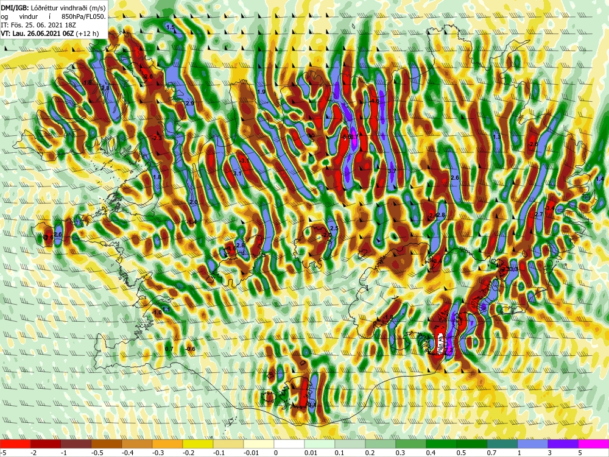This screenshot has width=609, height=457.
Task: Click the '3.7' map value label
Action: [x=392, y=171]
